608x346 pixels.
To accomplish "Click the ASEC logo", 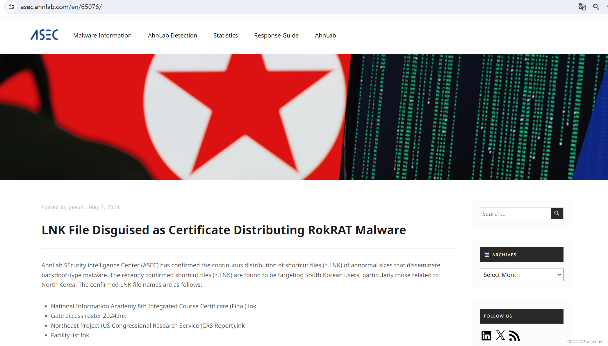I will [44, 35].
